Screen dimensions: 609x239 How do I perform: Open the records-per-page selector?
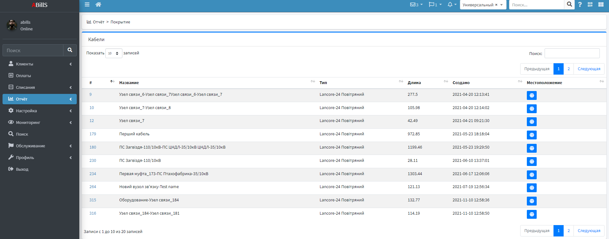coord(114,53)
